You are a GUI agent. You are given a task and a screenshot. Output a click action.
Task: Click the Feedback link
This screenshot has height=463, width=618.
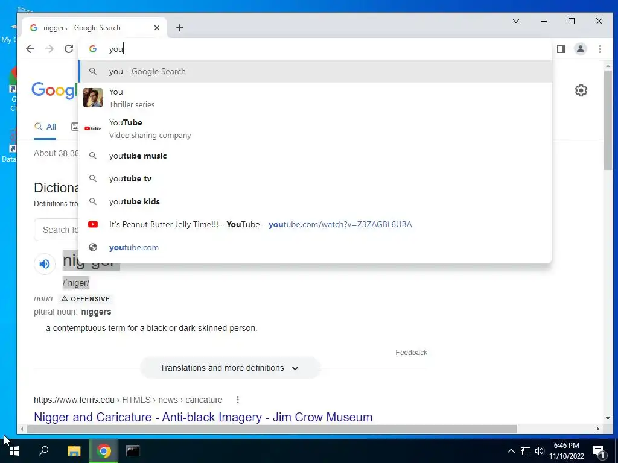(411, 352)
